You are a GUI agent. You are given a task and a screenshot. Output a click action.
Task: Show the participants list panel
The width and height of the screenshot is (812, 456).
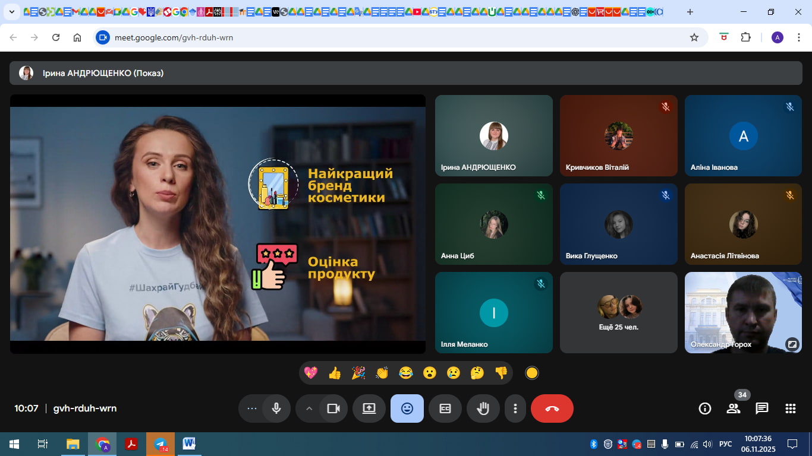(734, 408)
